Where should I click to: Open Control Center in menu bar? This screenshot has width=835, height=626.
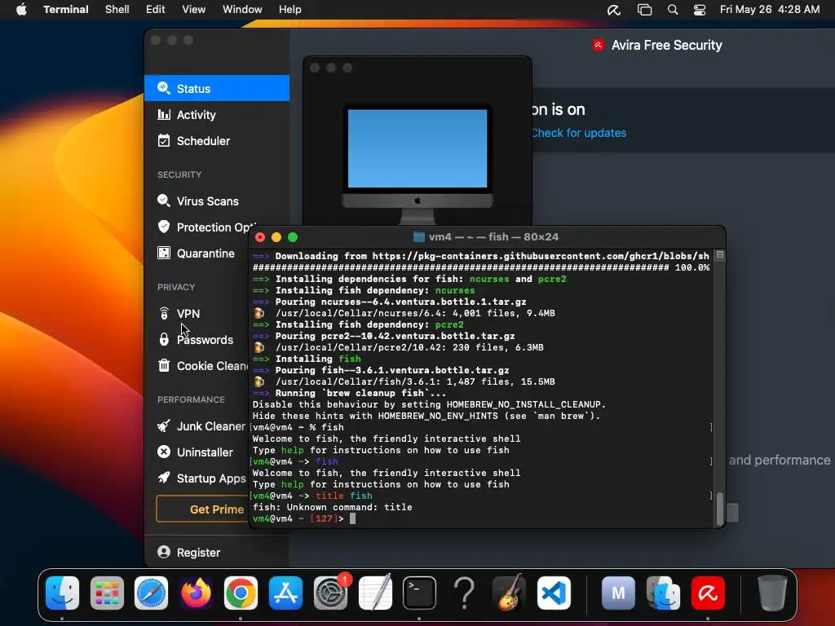click(x=700, y=10)
